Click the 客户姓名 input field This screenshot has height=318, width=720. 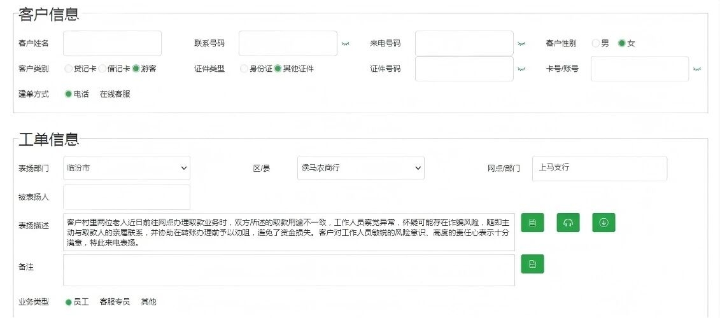tap(112, 43)
